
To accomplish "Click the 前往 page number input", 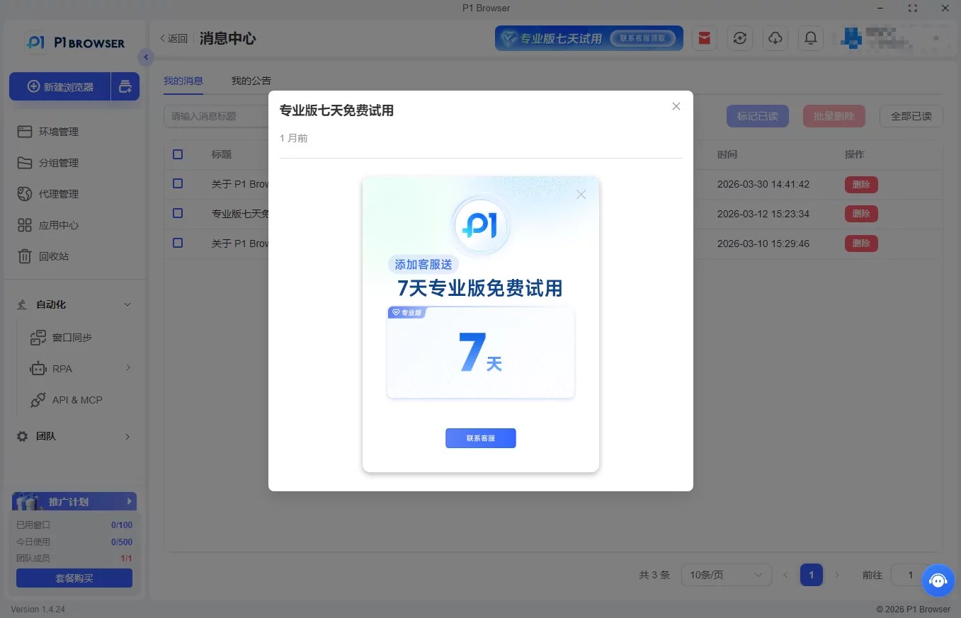I will [x=909, y=575].
